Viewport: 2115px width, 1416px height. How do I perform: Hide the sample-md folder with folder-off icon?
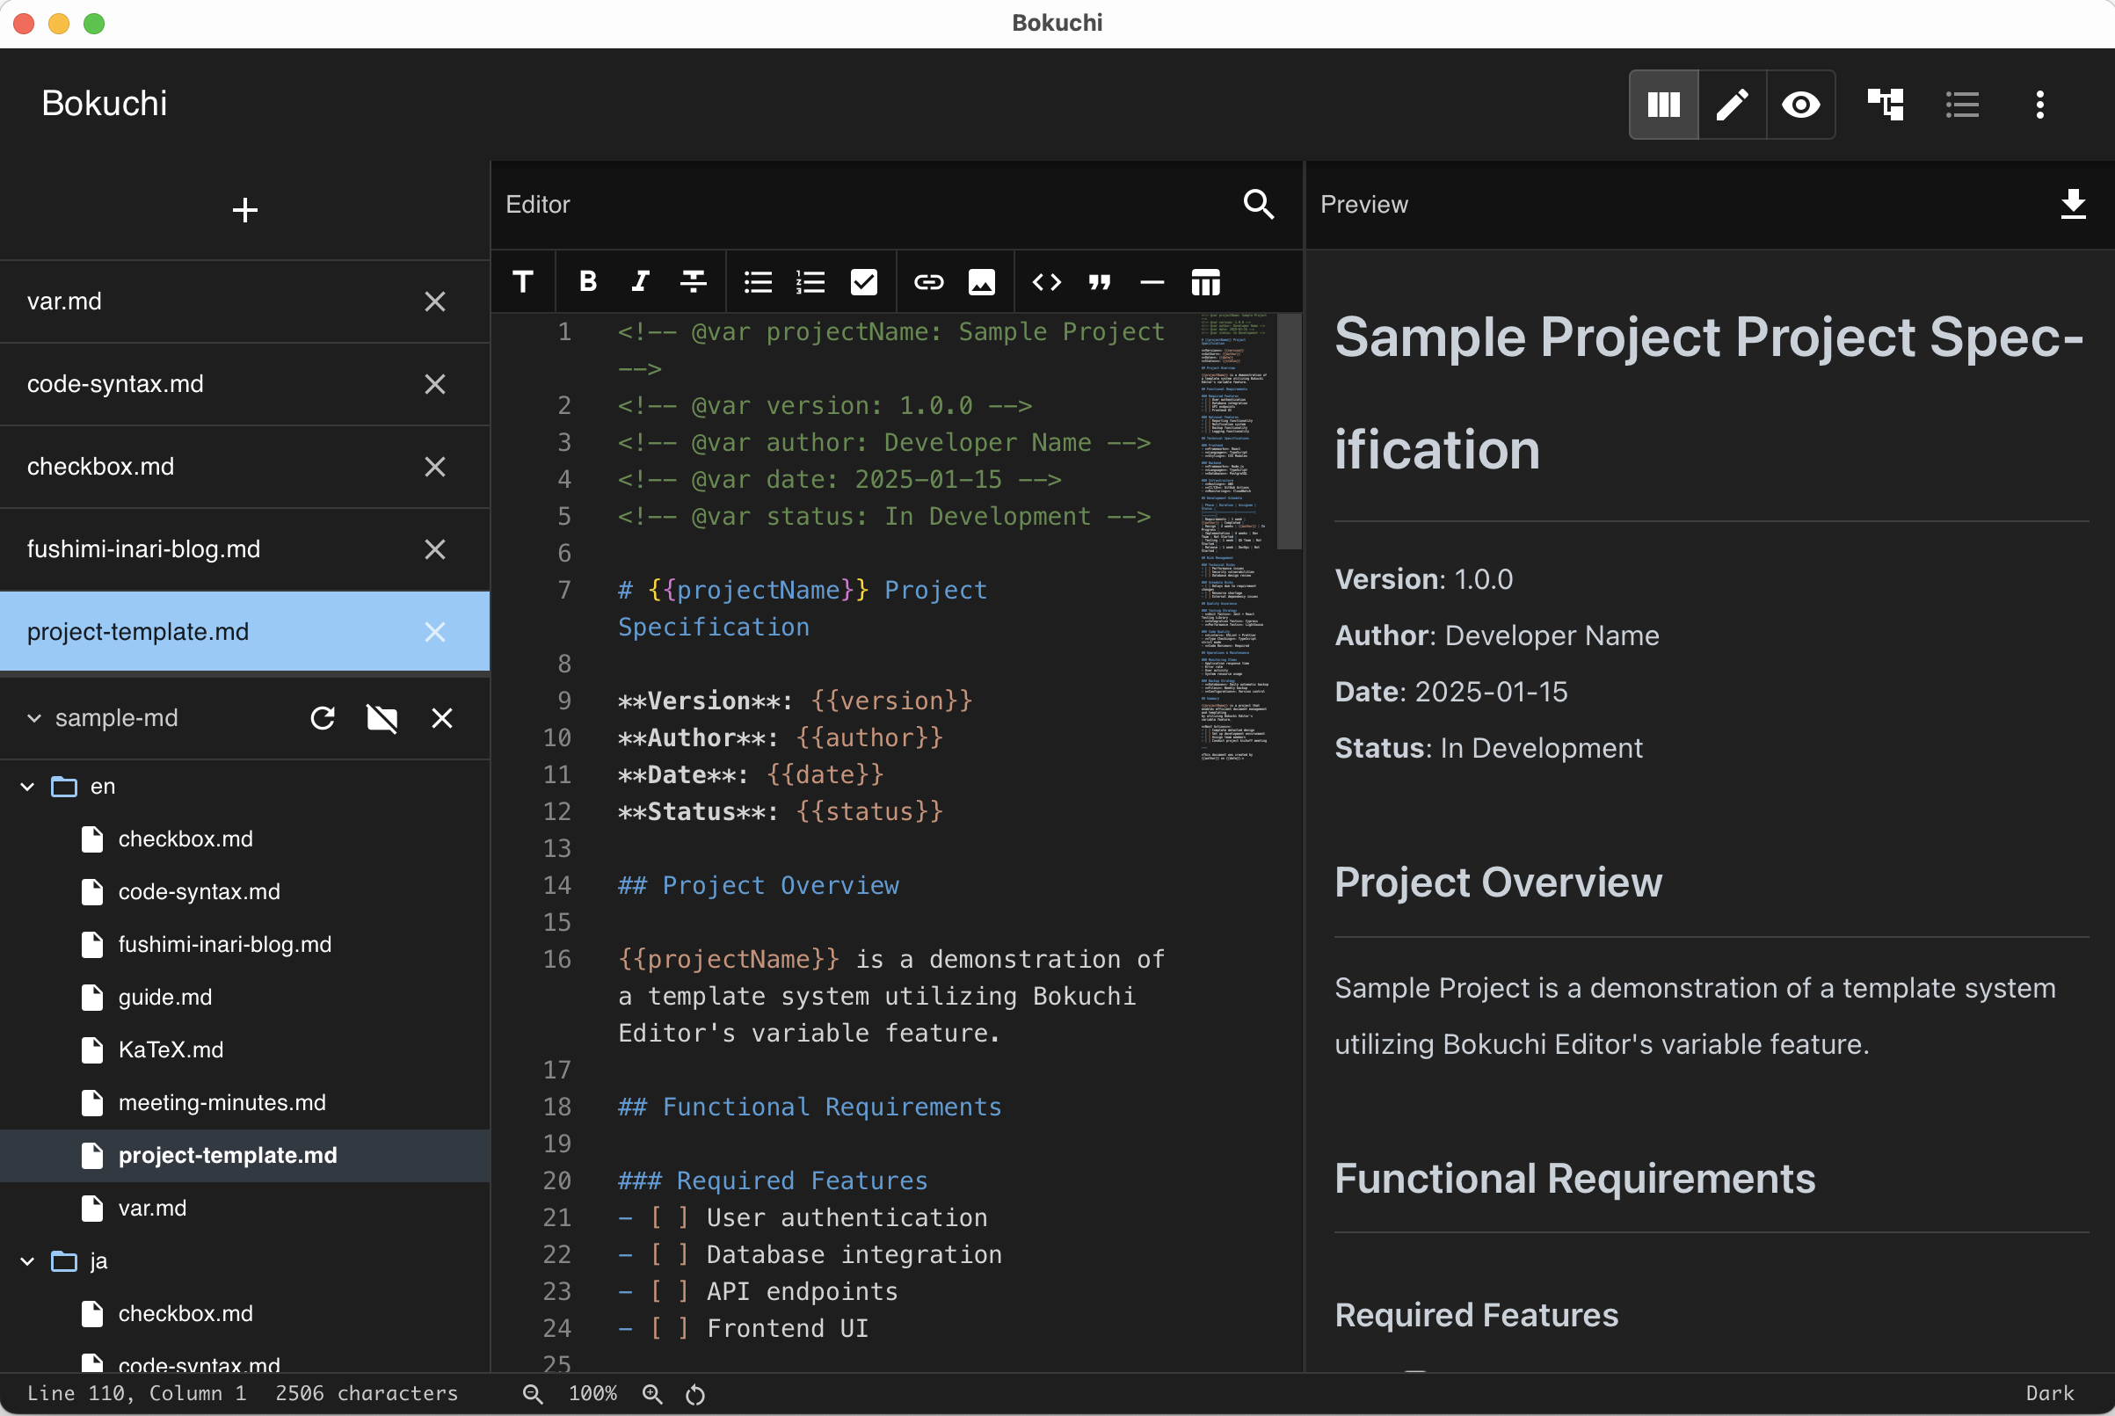382,718
